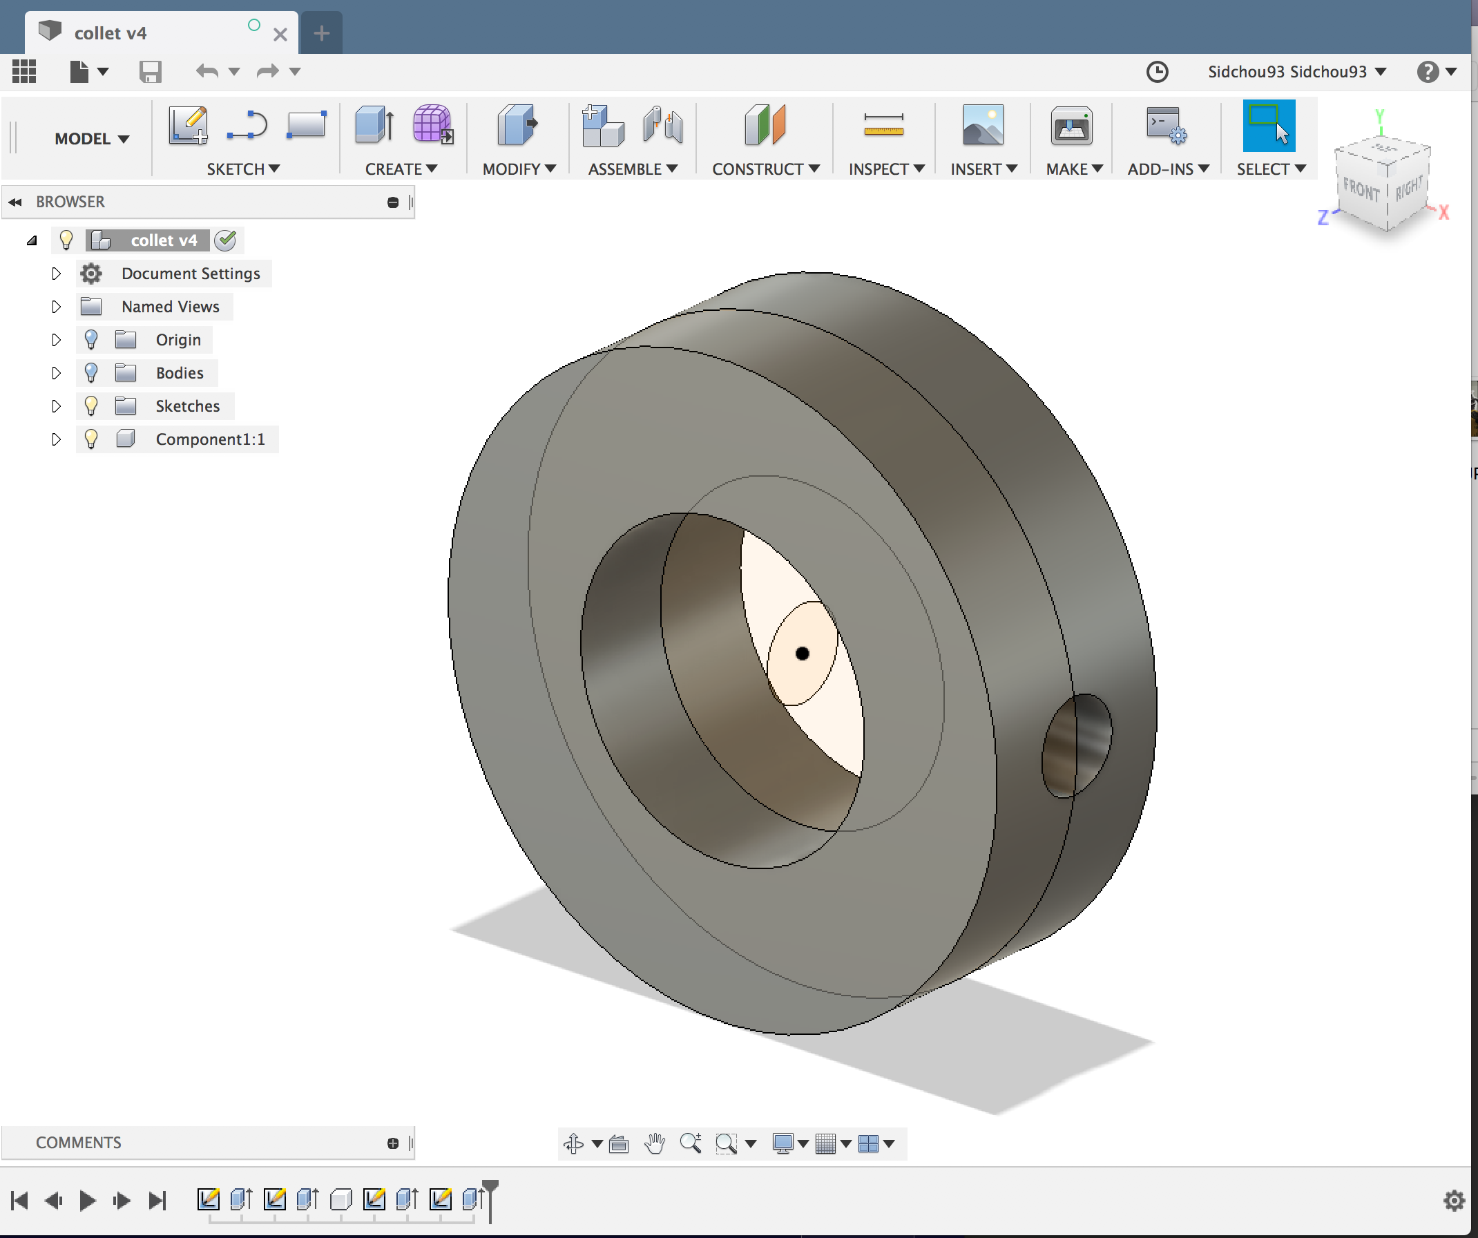The image size is (1478, 1238).
Task: Toggle visibility of Bodies folder
Action: (90, 373)
